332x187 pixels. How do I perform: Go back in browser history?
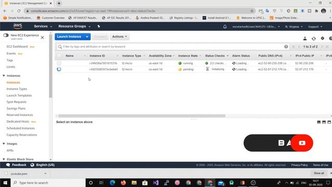pos(5,11)
